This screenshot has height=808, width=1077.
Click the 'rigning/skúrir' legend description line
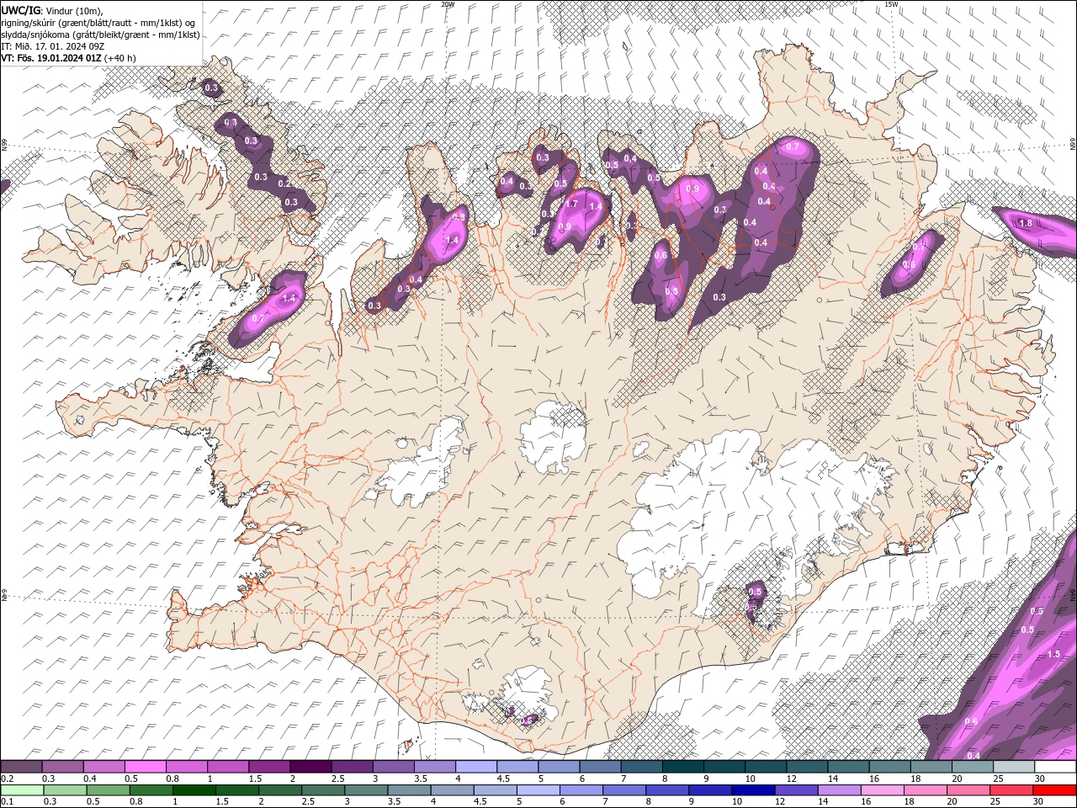98,23
